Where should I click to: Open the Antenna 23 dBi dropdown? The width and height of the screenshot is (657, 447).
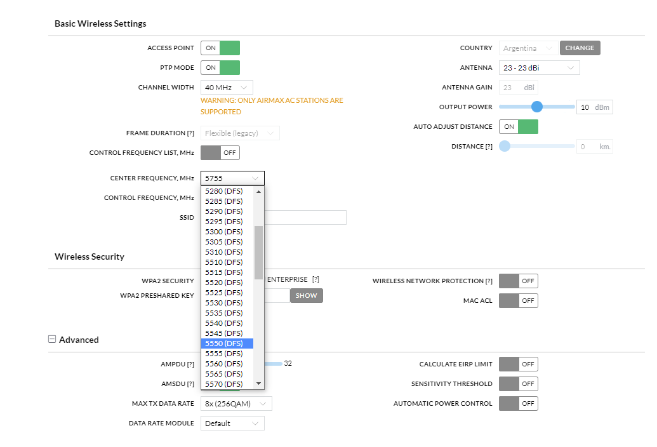pyautogui.click(x=539, y=68)
